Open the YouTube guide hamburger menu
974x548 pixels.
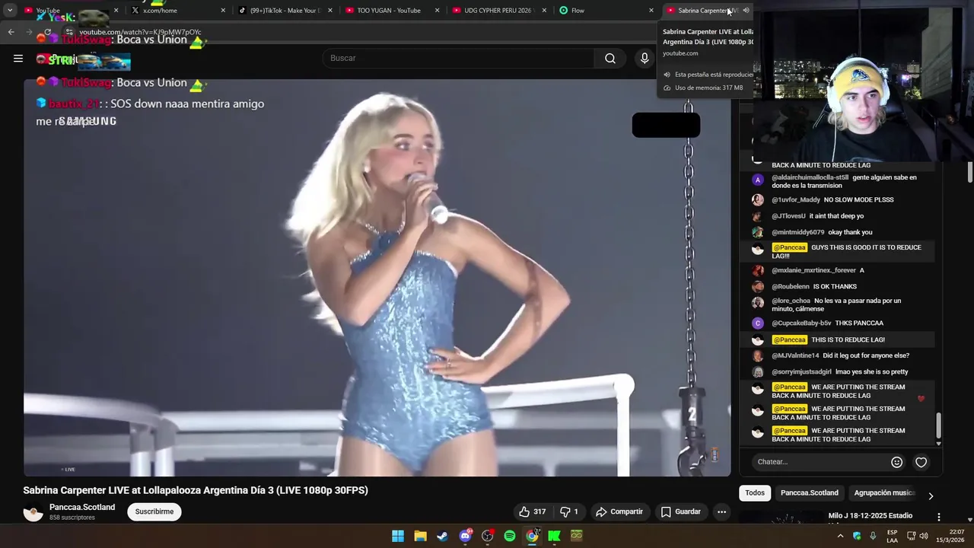[18, 58]
